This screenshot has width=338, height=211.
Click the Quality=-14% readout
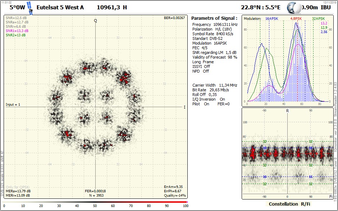click(174, 196)
